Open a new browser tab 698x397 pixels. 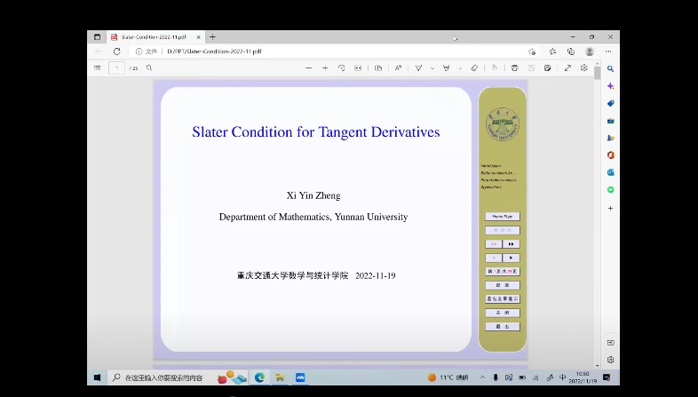pos(212,37)
